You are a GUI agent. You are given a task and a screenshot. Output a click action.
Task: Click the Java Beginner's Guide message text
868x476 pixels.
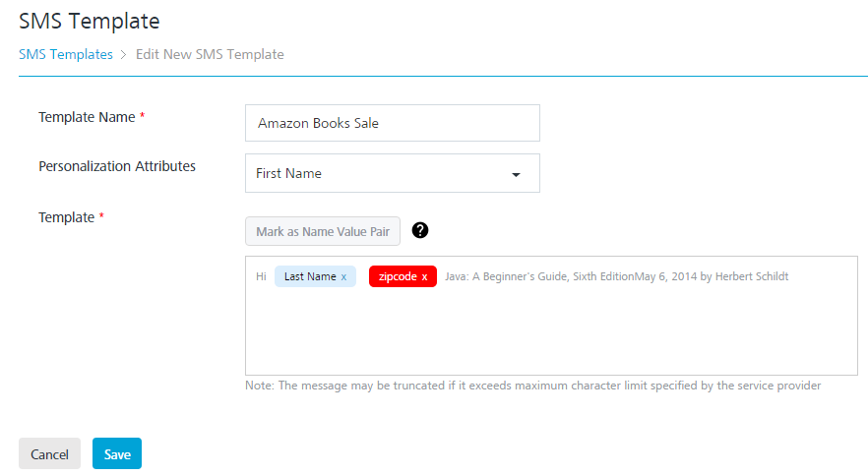click(x=616, y=277)
